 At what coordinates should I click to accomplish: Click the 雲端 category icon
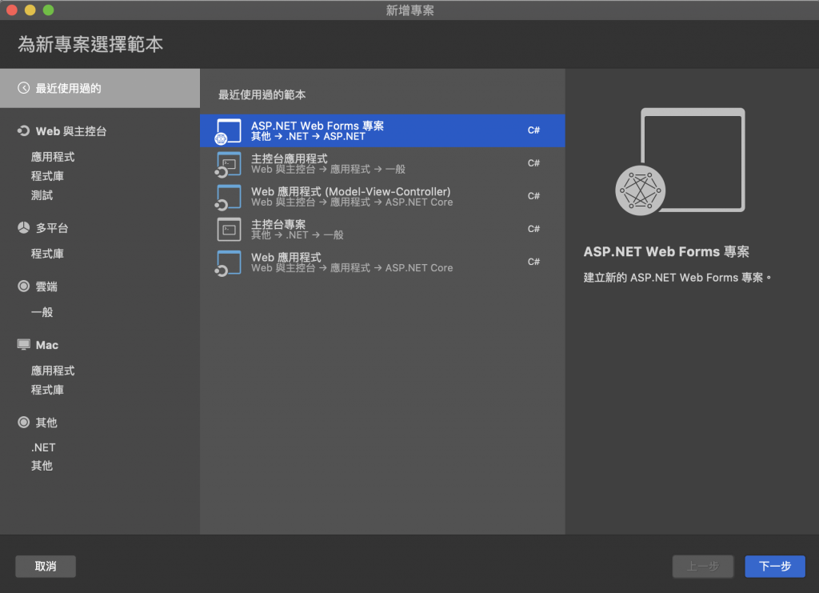coord(23,286)
